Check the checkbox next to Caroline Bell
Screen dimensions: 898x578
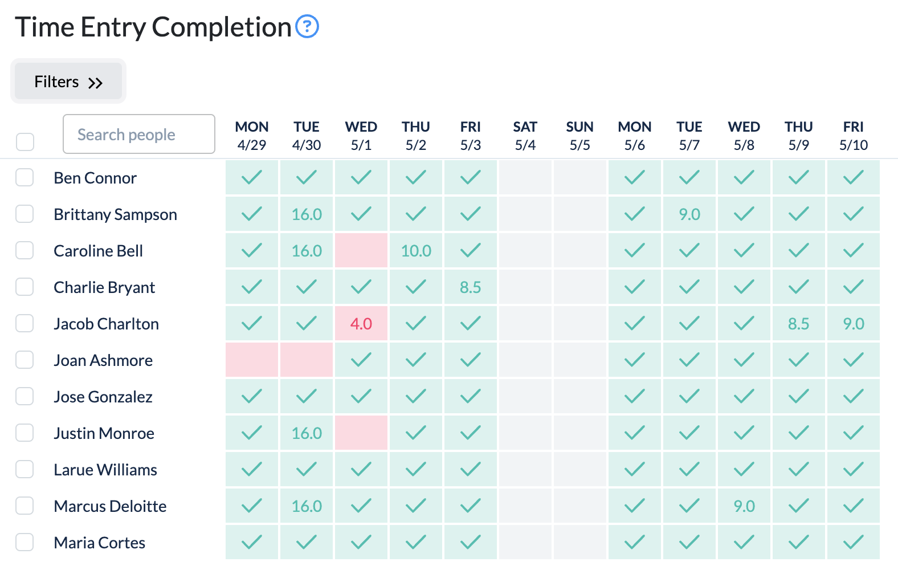coord(25,250)
